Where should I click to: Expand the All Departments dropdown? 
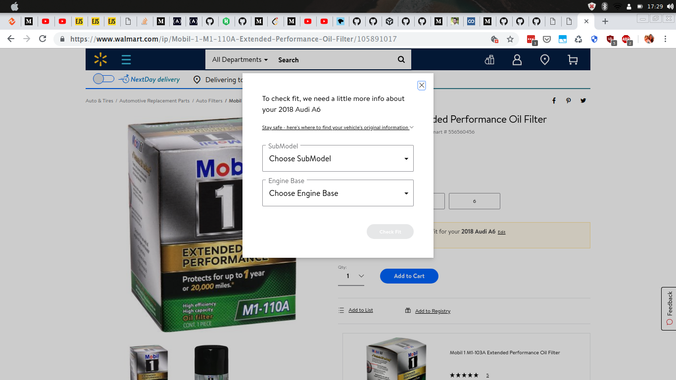tap(240, 59)
